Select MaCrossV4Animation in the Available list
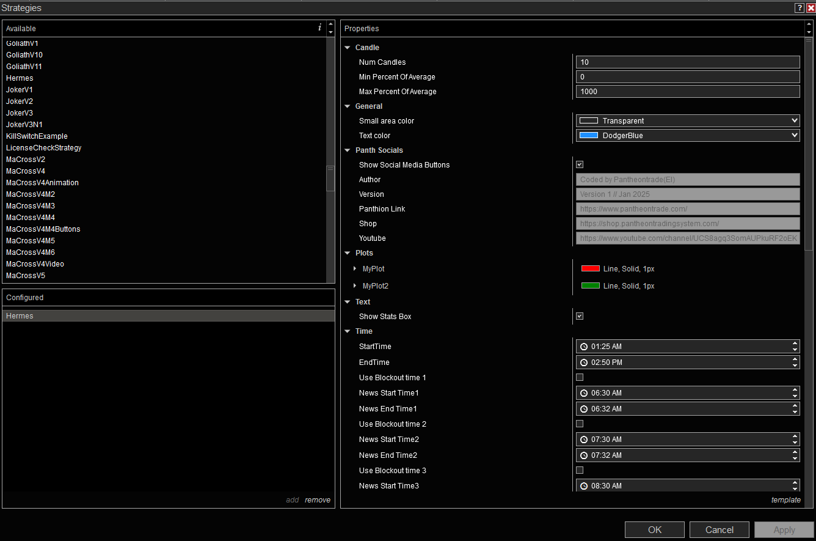 (x=42, y=183)
